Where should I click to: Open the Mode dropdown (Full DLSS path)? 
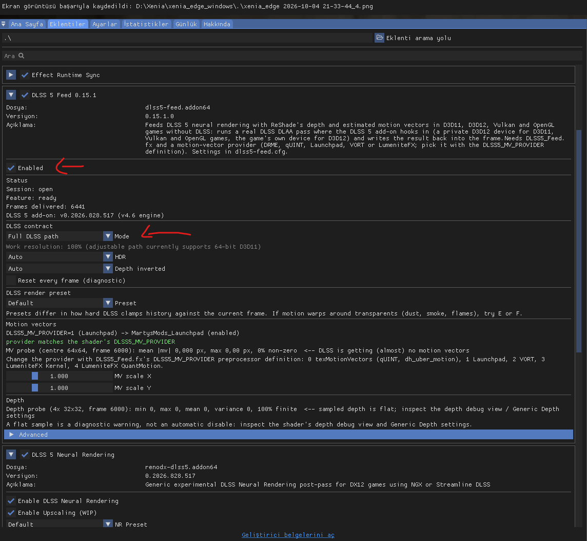[60, 236]
